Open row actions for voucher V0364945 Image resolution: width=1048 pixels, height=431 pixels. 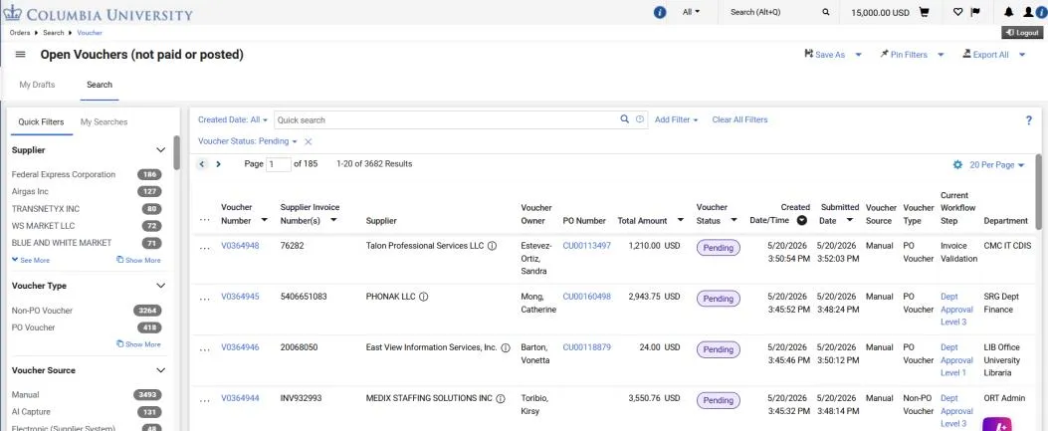click(204, 299)
